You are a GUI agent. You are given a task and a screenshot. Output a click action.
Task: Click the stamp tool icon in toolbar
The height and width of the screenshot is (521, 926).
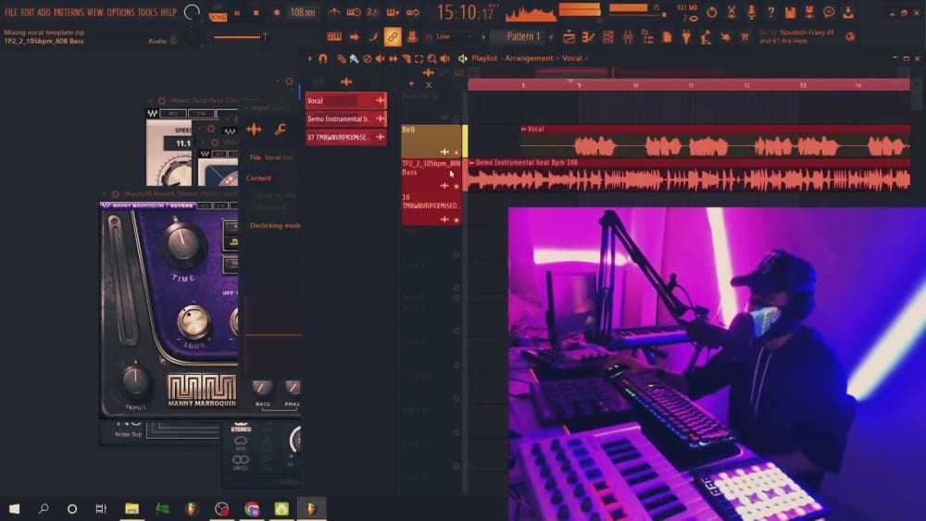(x=412, y=37)
